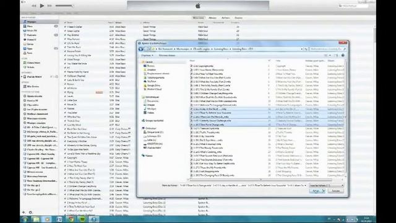396x223 pixels.
Task: Click the refresh button beside address bar
Action: [x=306, y=49]
